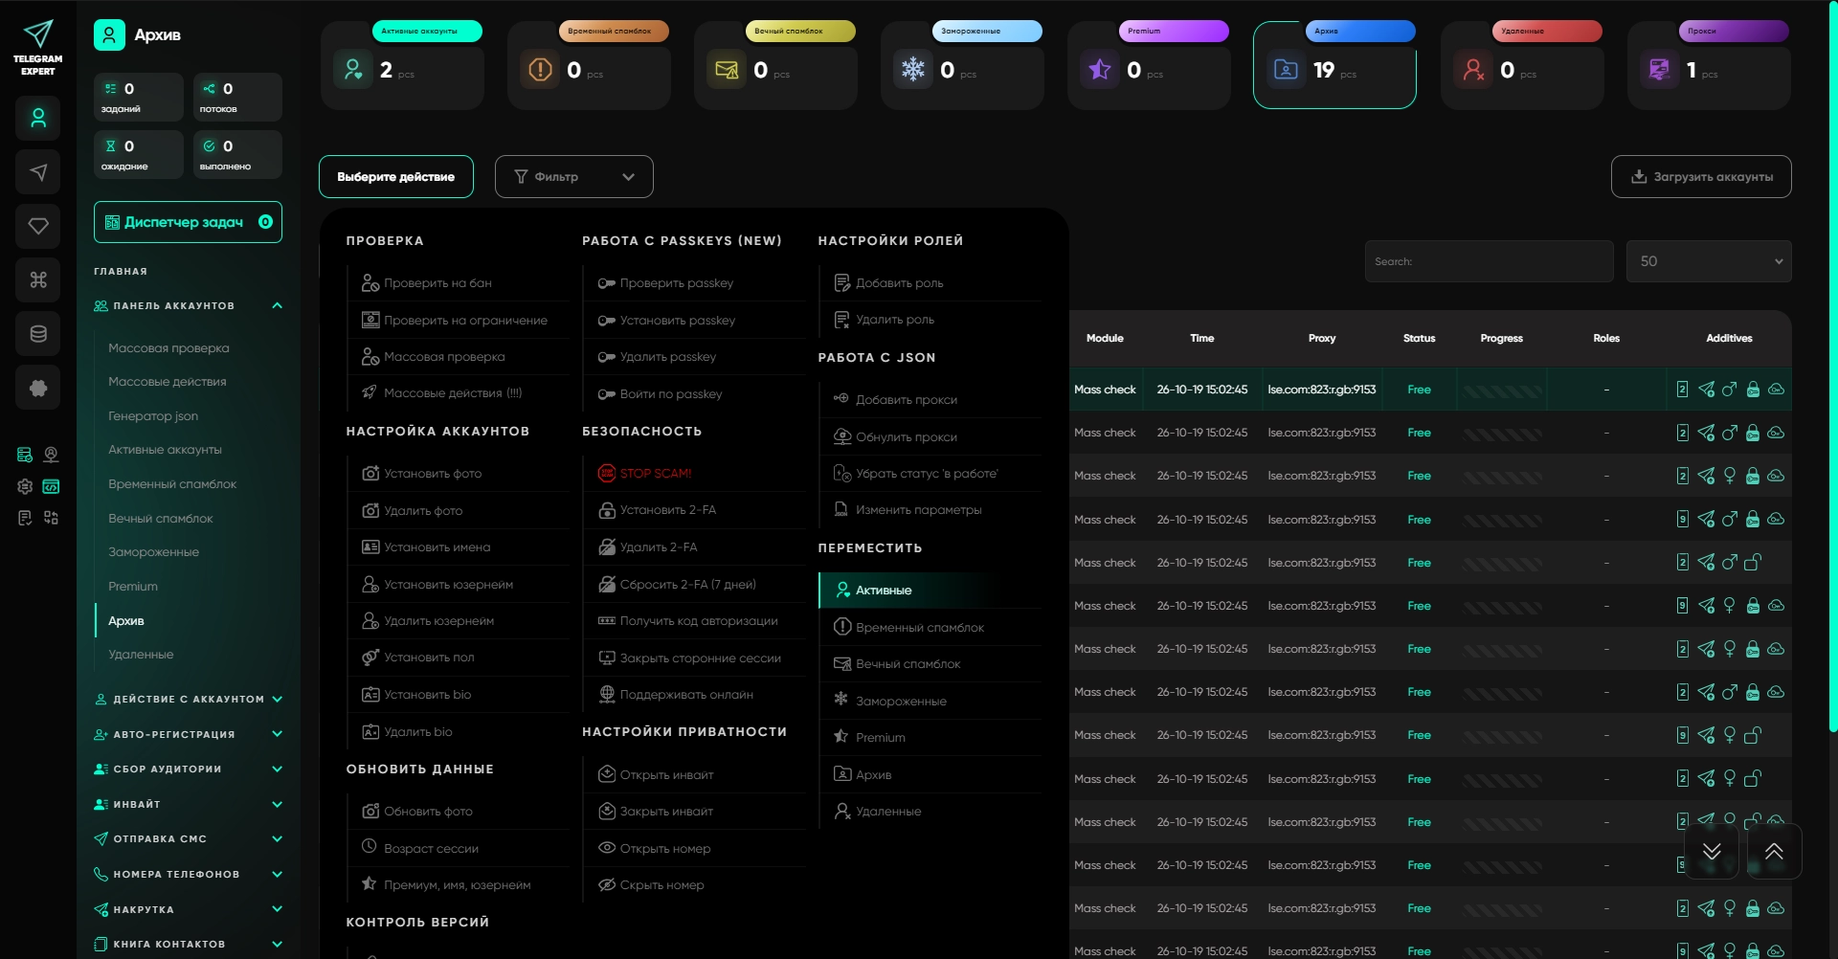The height and width of the screenshot is (959, 1838).
Task: Expand the Авто-регистрация section
Action: [x=189, y=734]
